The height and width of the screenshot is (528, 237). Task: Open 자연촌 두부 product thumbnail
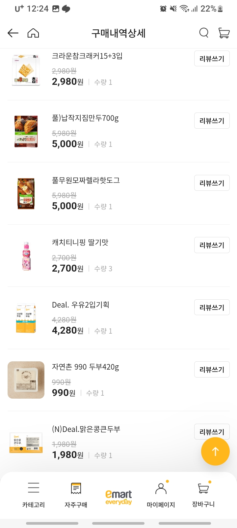26,380
